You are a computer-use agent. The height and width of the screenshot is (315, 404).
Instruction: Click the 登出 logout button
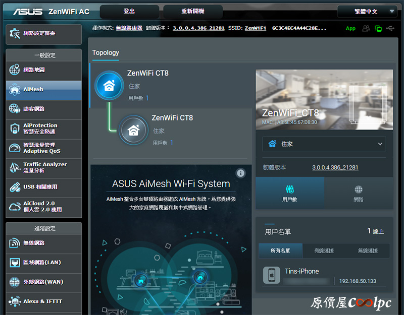tap(129, 12)
